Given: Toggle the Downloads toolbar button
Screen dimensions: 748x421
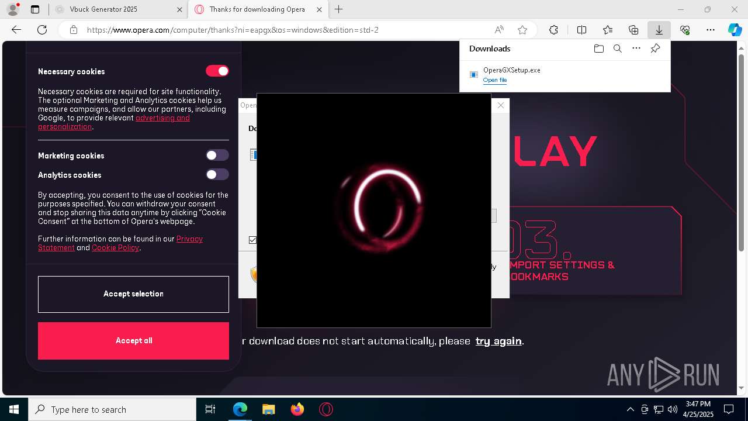Looking at the screenshot, I should [x=659, y=30].
